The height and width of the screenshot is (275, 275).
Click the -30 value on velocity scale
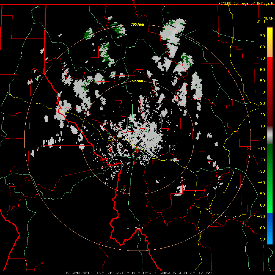coord(261,171)
